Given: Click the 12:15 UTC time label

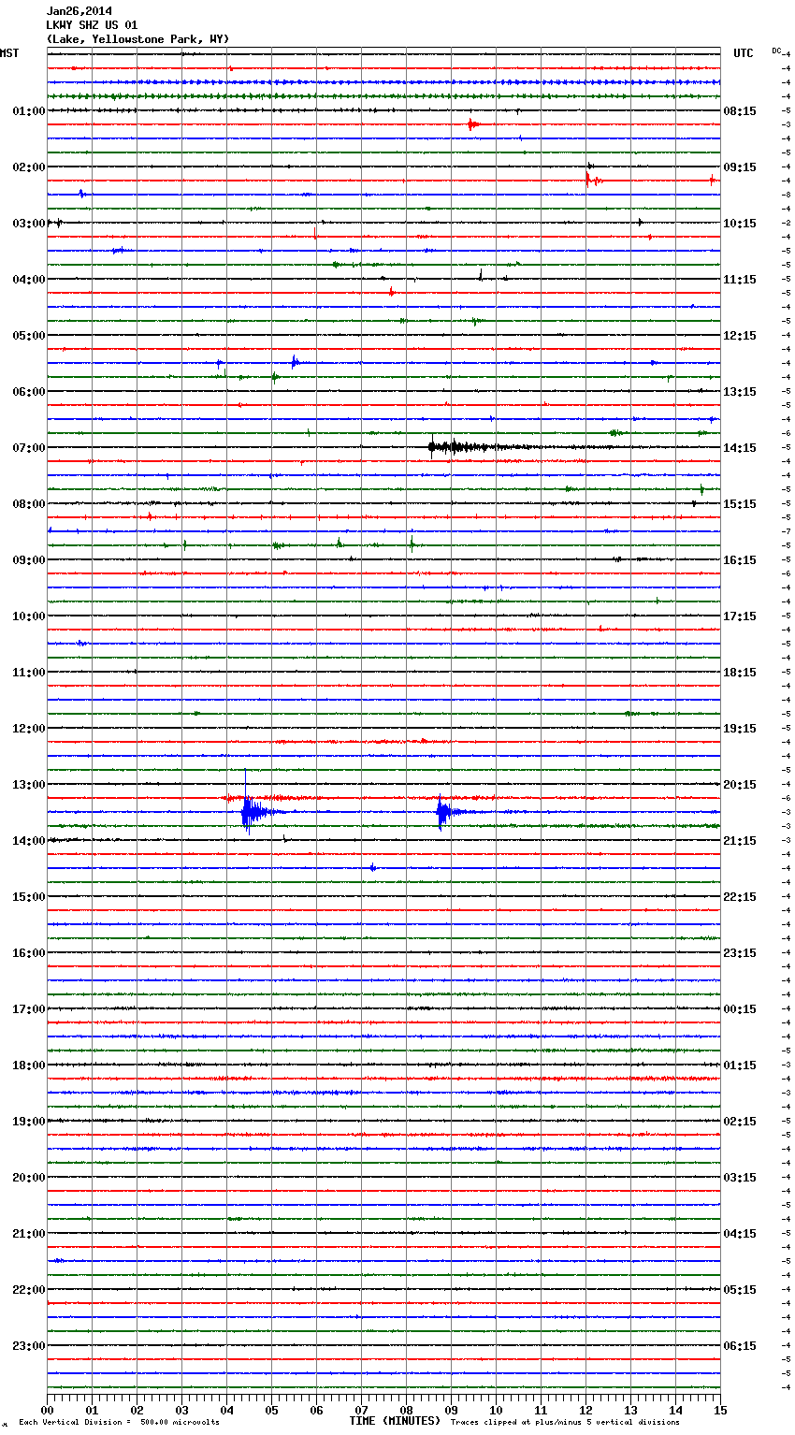Looking at the screenshot, I should tap(740, 336).
